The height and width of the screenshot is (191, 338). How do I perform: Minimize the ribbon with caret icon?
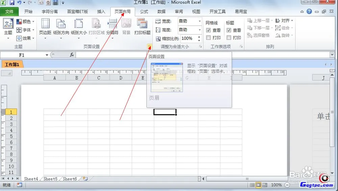coord(302,11)
